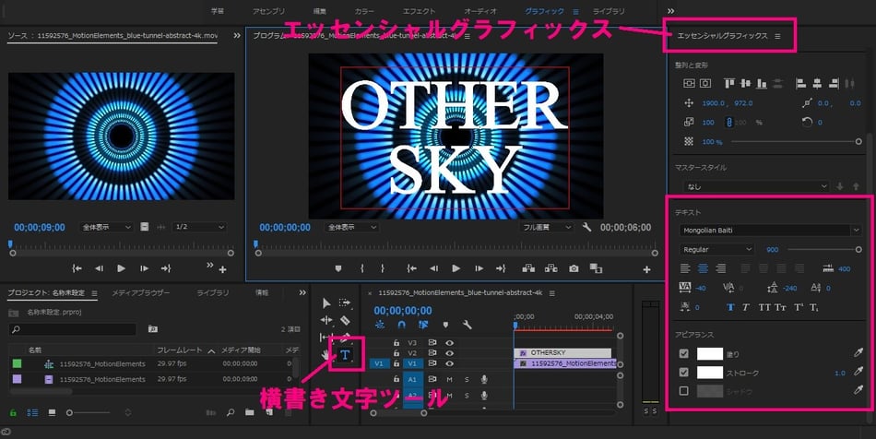Click the fill color eyedropper

[x=859, y=353]
